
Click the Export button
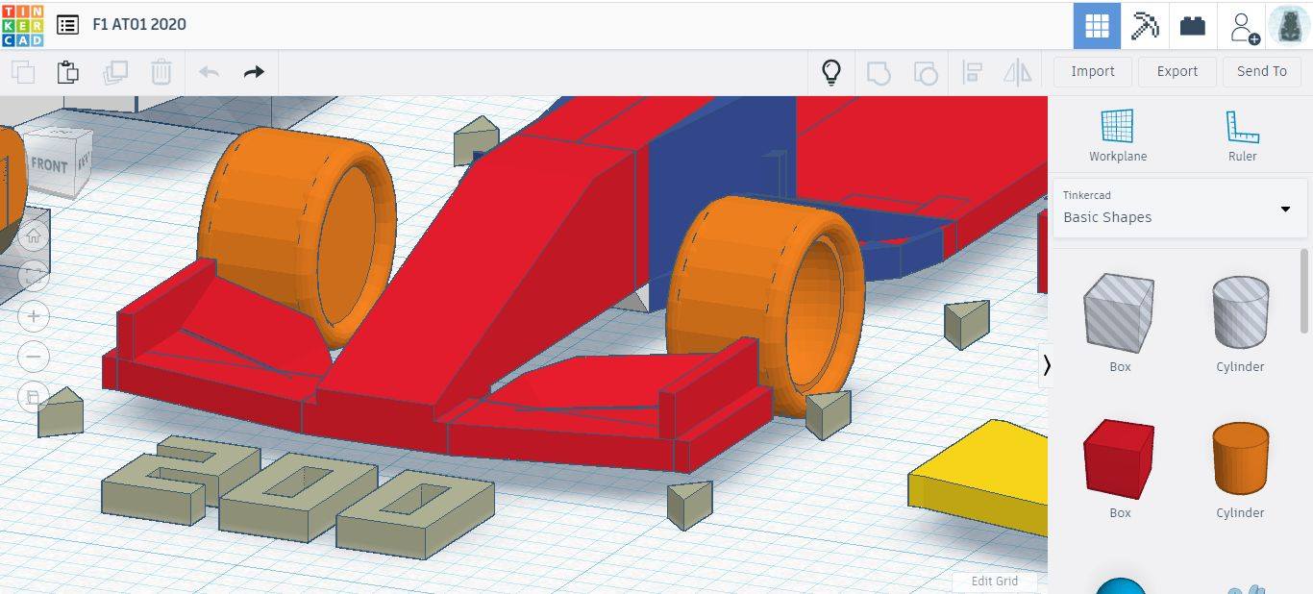tap(1177, 71)
